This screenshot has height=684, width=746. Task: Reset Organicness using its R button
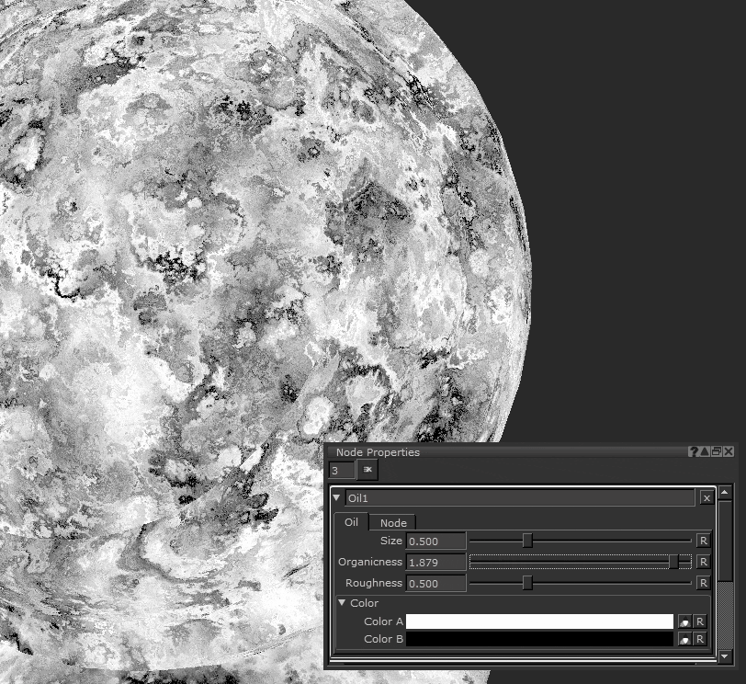(703, 562)
